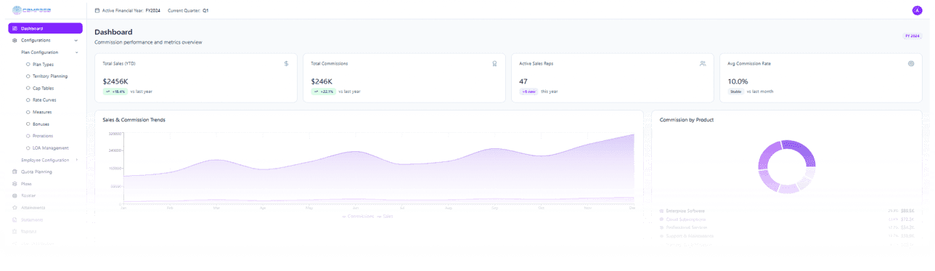Click the Professional Services product row
Screen dimensions: 935x271
(x=786, y=227)
